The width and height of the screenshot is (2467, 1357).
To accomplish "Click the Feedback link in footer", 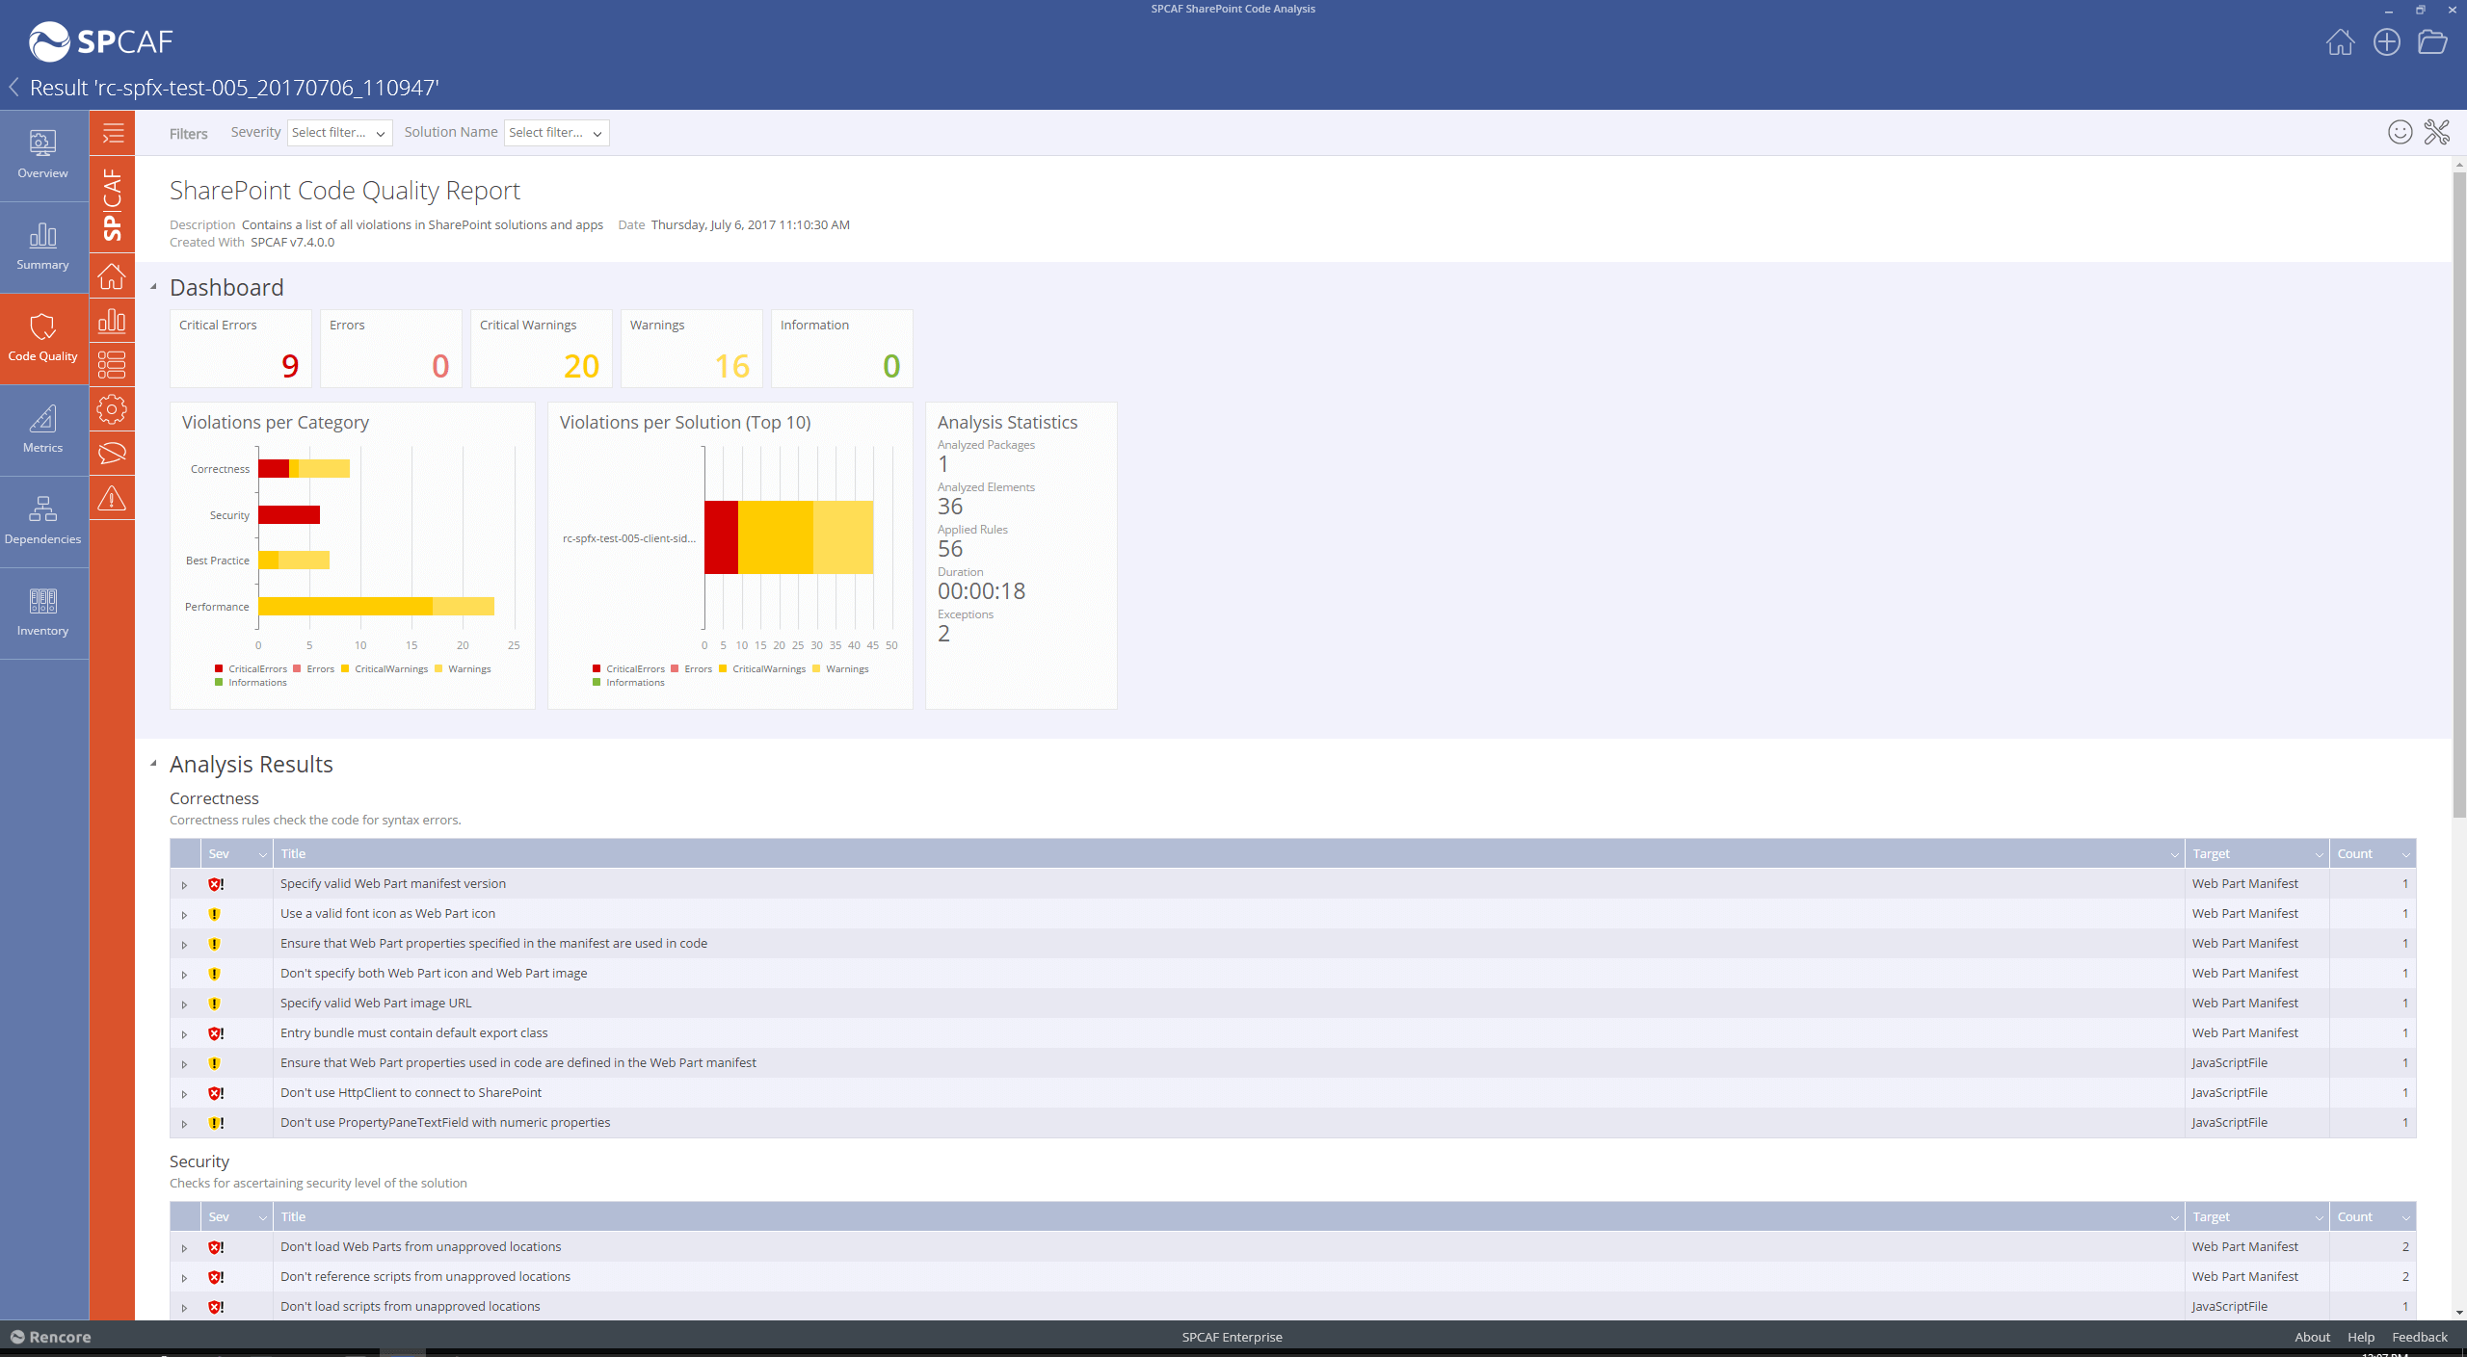I will 2420,1337.
